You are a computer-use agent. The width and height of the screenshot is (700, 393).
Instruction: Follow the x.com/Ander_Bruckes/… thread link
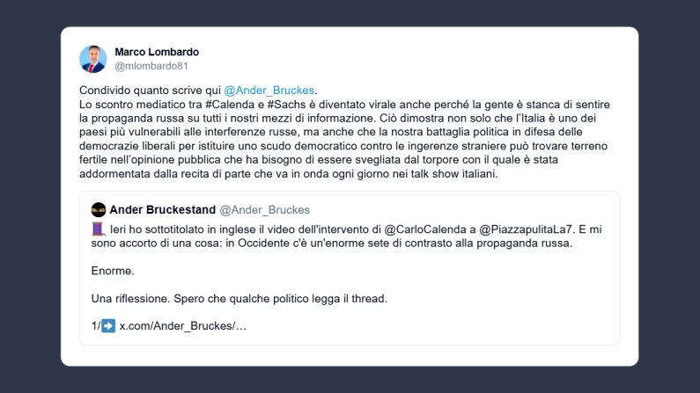pos(183,326)
